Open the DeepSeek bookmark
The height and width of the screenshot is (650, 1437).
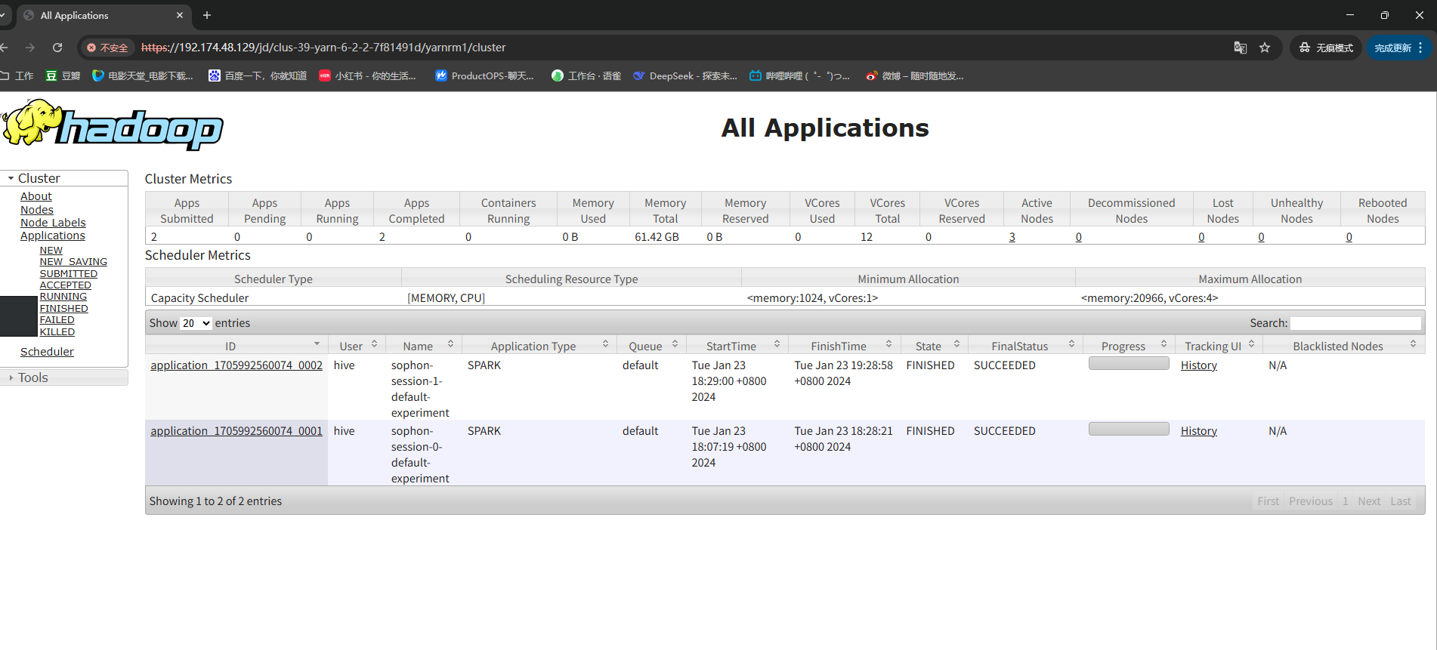pos(685,75)
